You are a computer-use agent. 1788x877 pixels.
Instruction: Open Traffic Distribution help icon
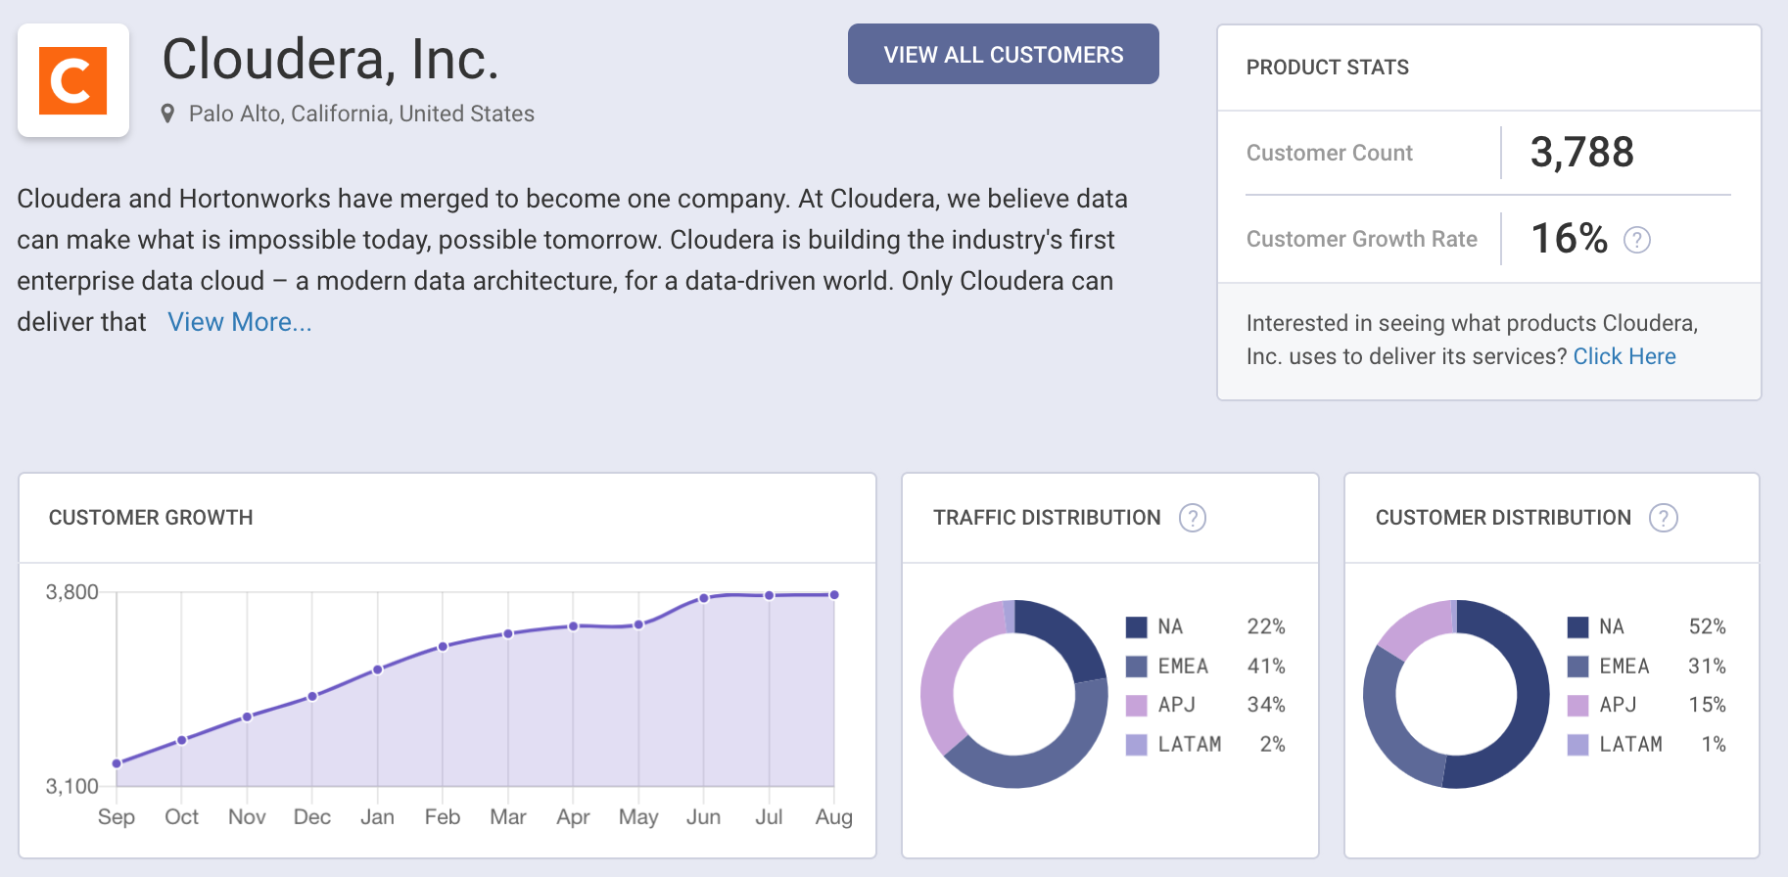tap(1192, 518)
